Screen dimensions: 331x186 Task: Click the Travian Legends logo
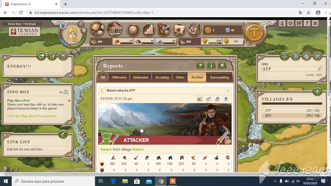tap(25, 32)
